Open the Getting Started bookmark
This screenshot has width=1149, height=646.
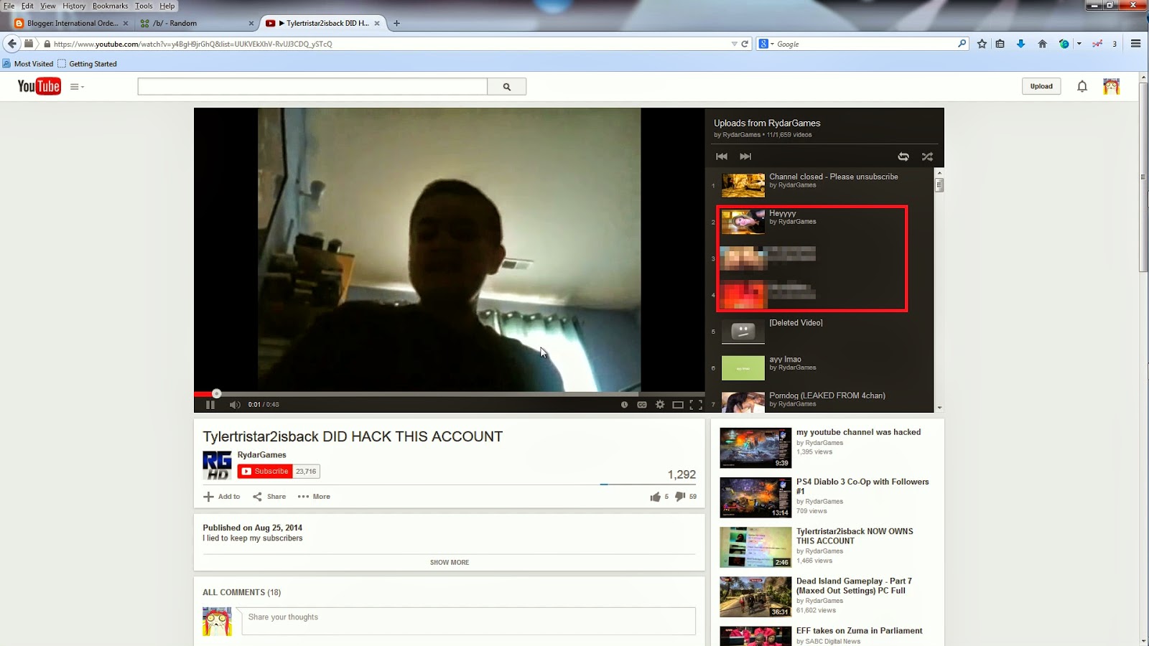click(x=87, y=64)
